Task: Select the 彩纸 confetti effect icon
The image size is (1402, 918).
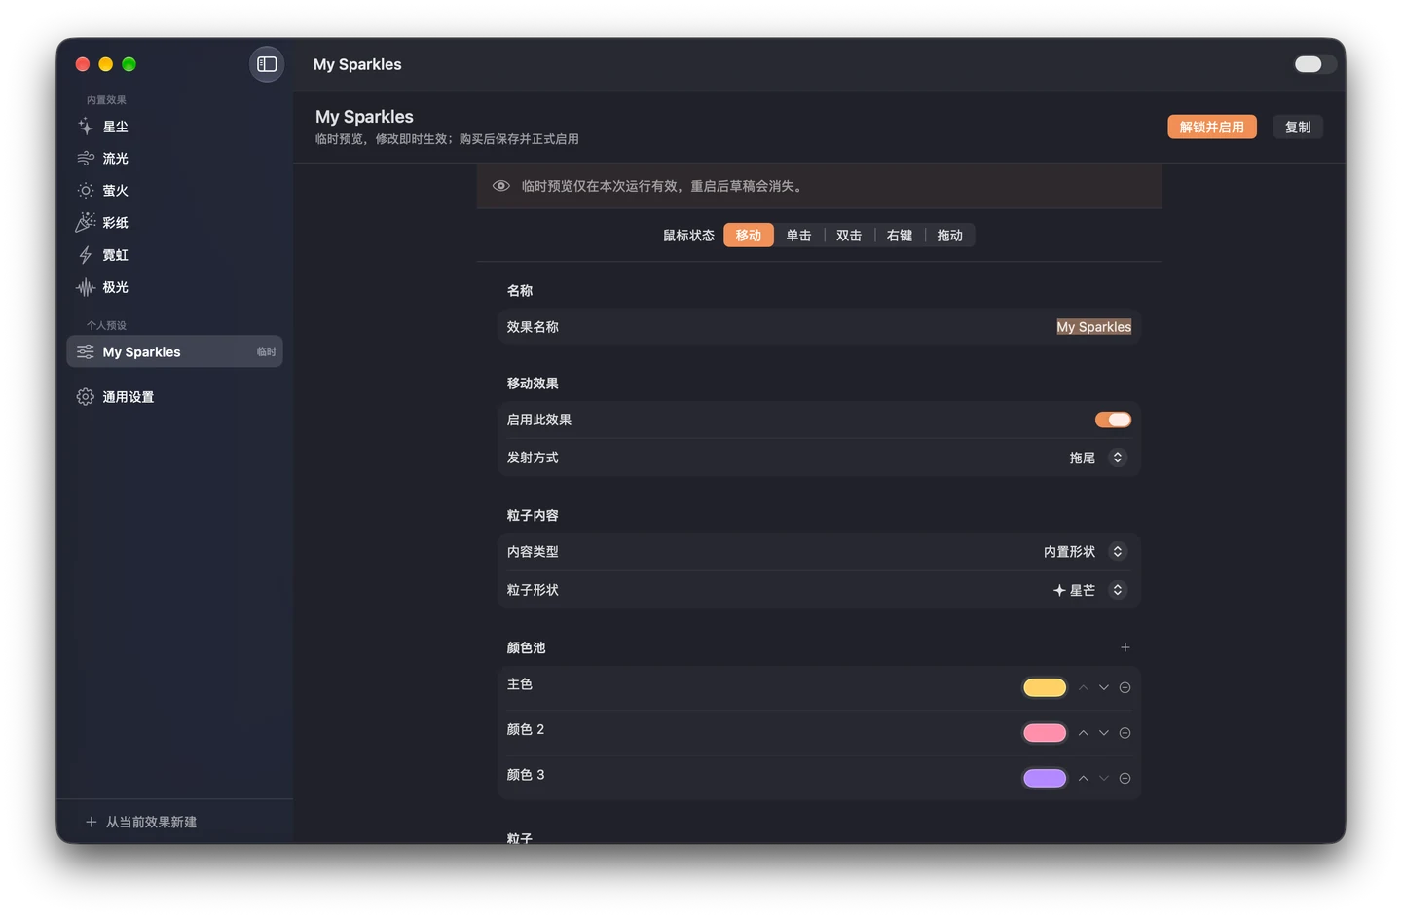Action: coord(86,223)
